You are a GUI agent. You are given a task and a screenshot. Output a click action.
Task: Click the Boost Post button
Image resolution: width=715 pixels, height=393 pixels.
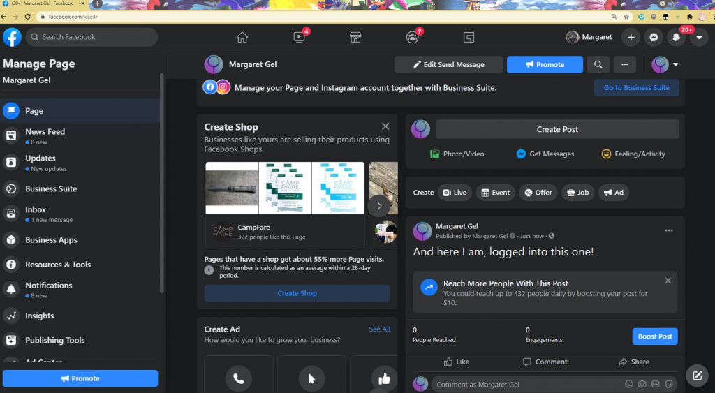[x=655, y=336]
